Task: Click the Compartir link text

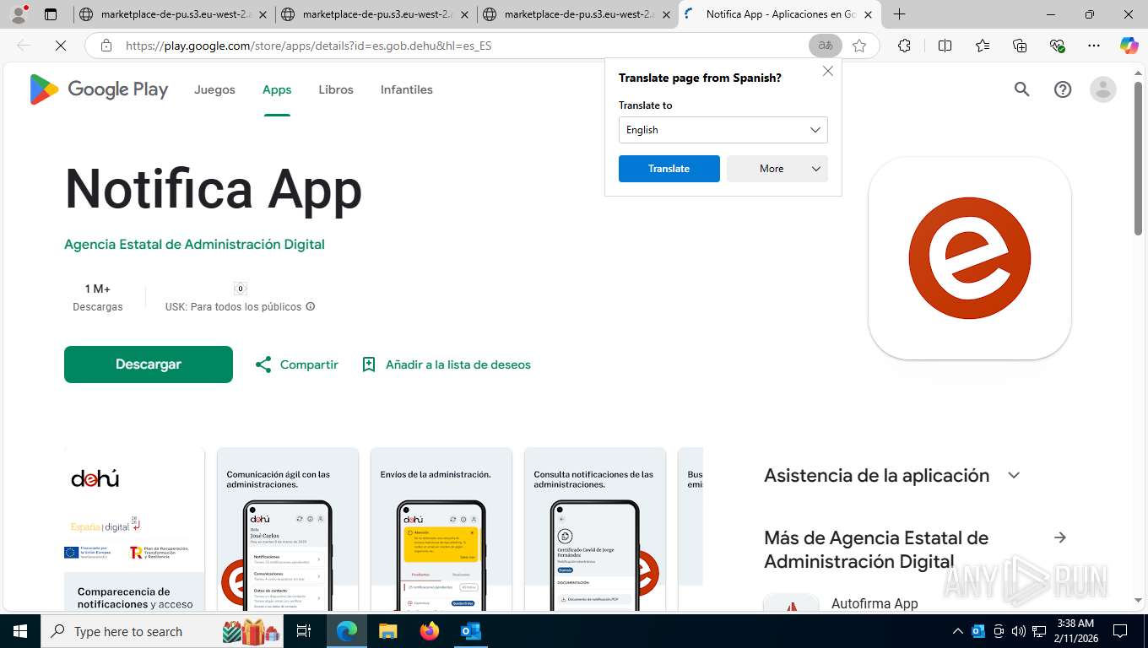Action: point(309,364)
